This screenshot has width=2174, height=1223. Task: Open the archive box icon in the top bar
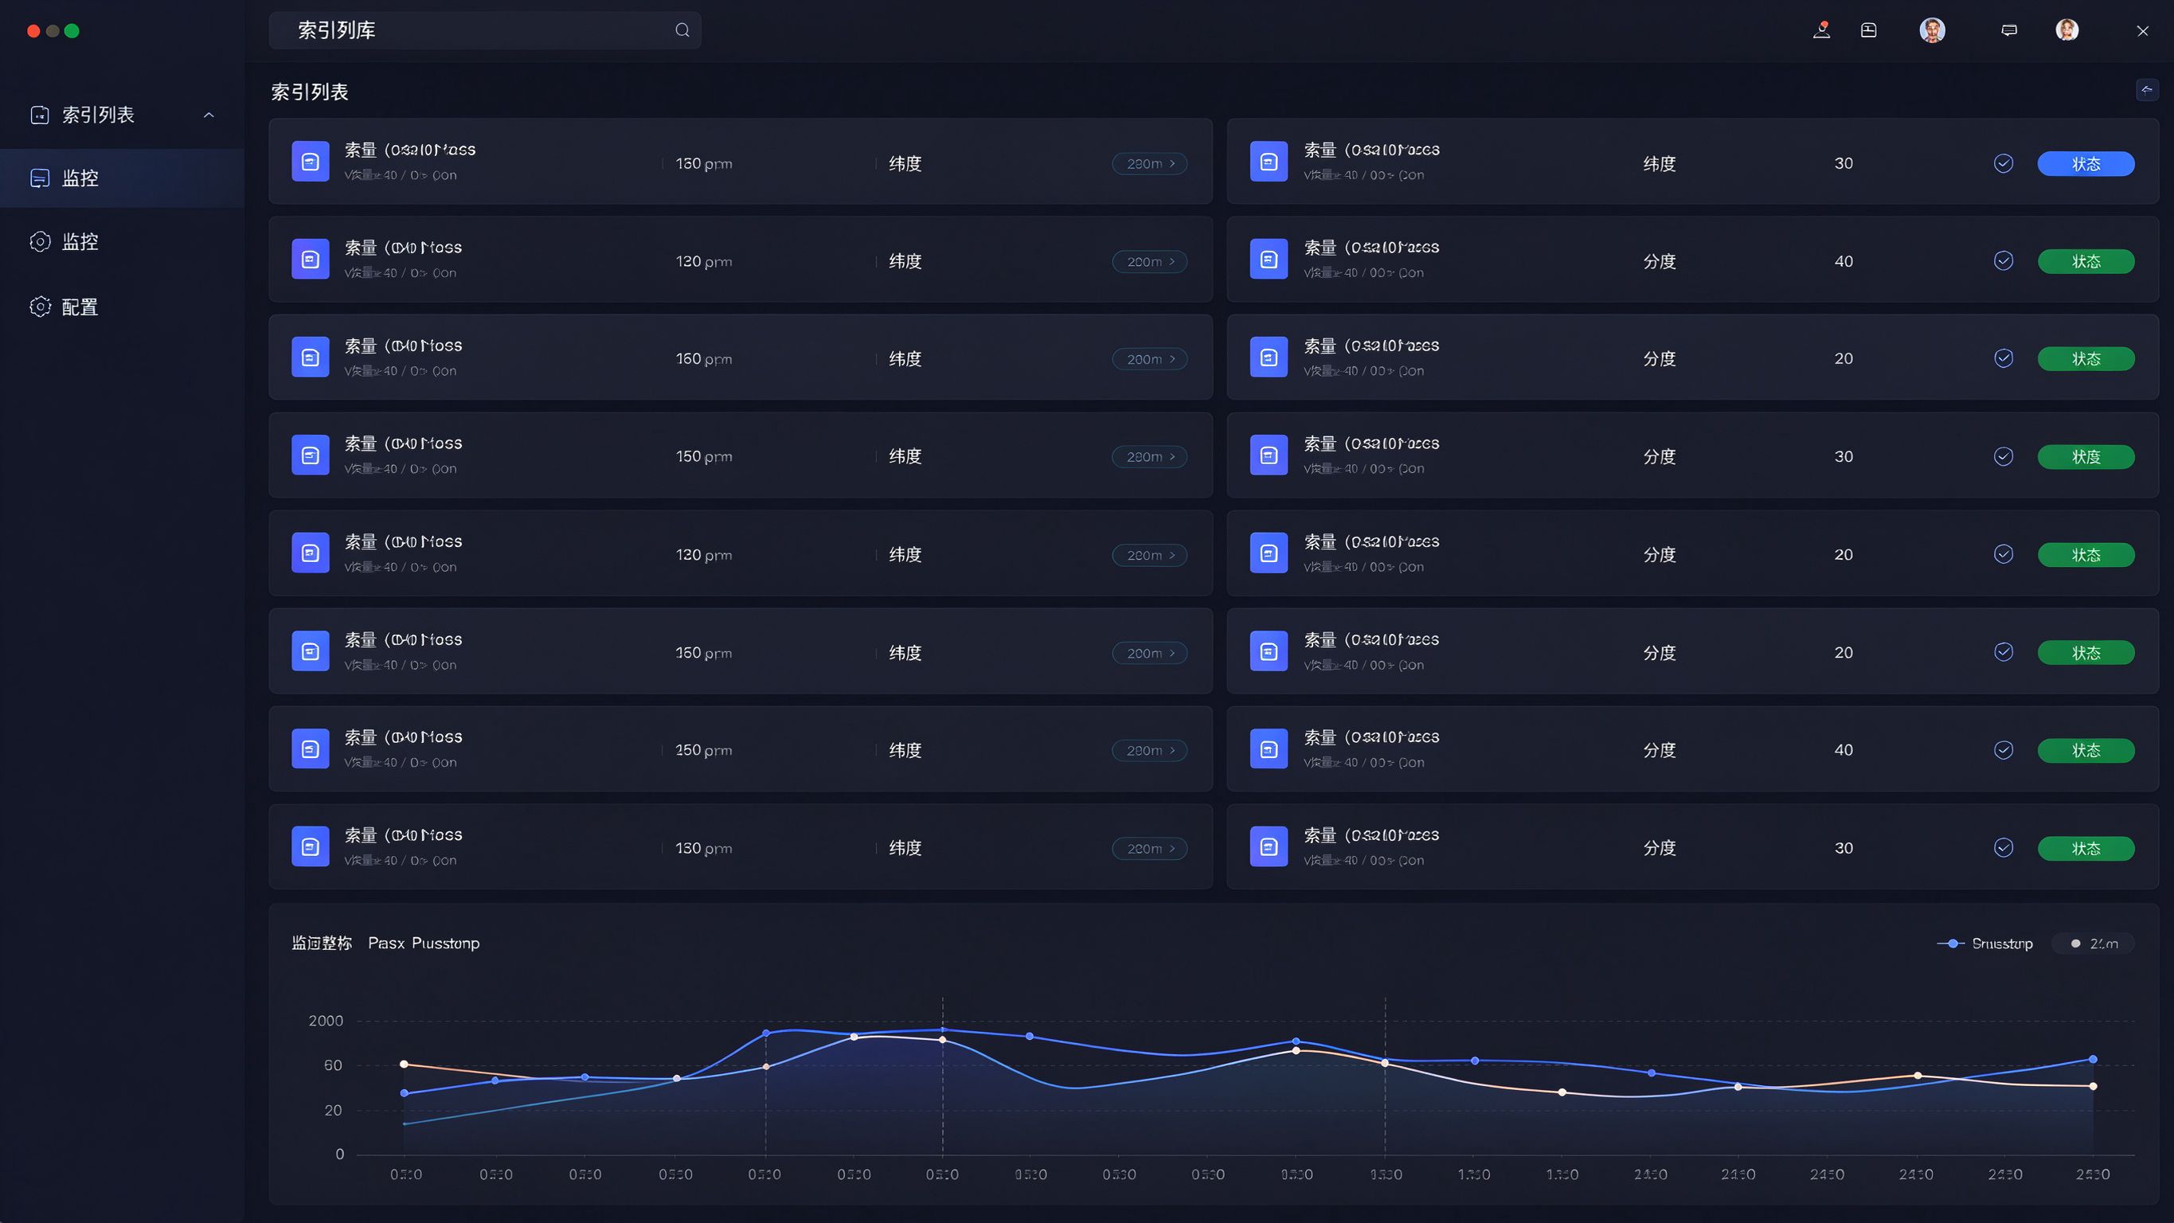(x=1868, y=30)
